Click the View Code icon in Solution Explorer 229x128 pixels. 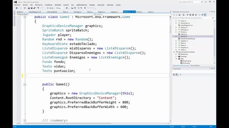(200, 15)
